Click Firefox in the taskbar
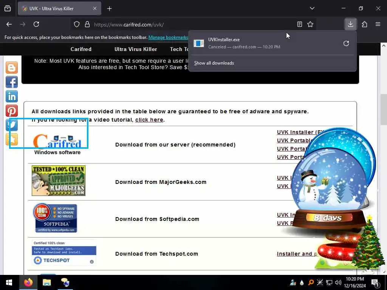 click(x=28, y=282)
